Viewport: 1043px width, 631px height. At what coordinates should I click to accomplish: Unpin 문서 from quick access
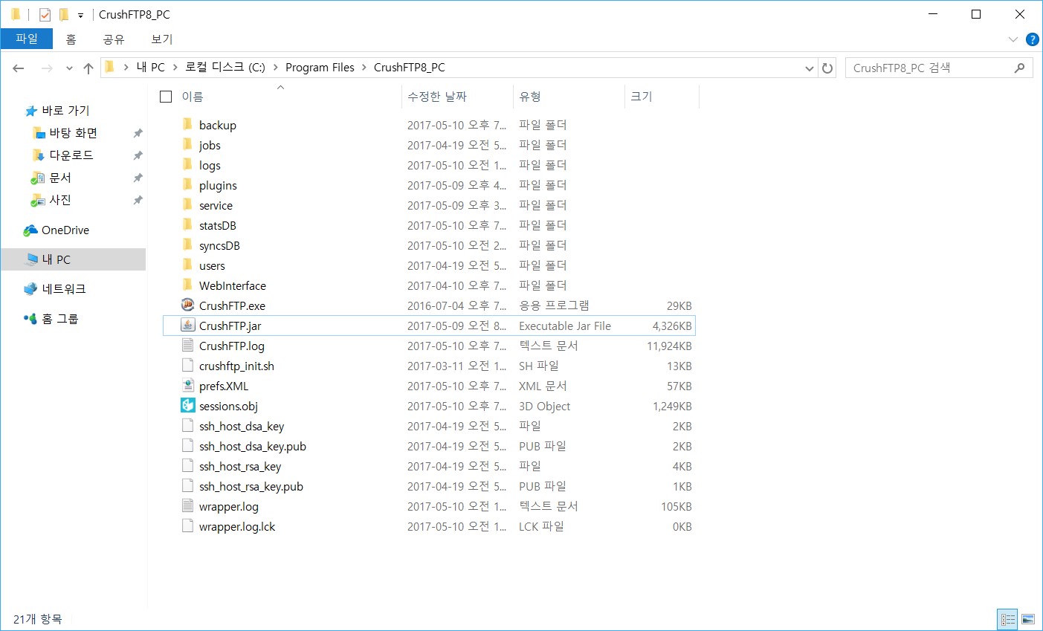(138, 178)
